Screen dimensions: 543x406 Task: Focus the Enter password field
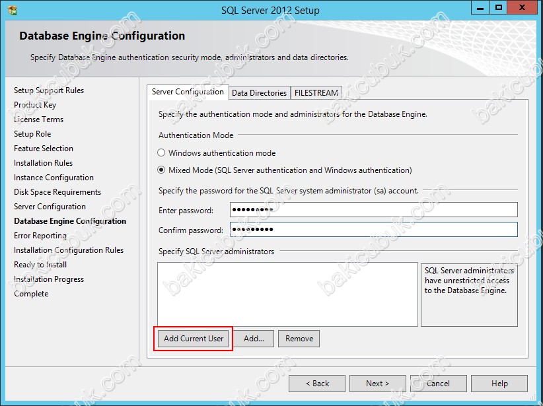pos(374,210)
